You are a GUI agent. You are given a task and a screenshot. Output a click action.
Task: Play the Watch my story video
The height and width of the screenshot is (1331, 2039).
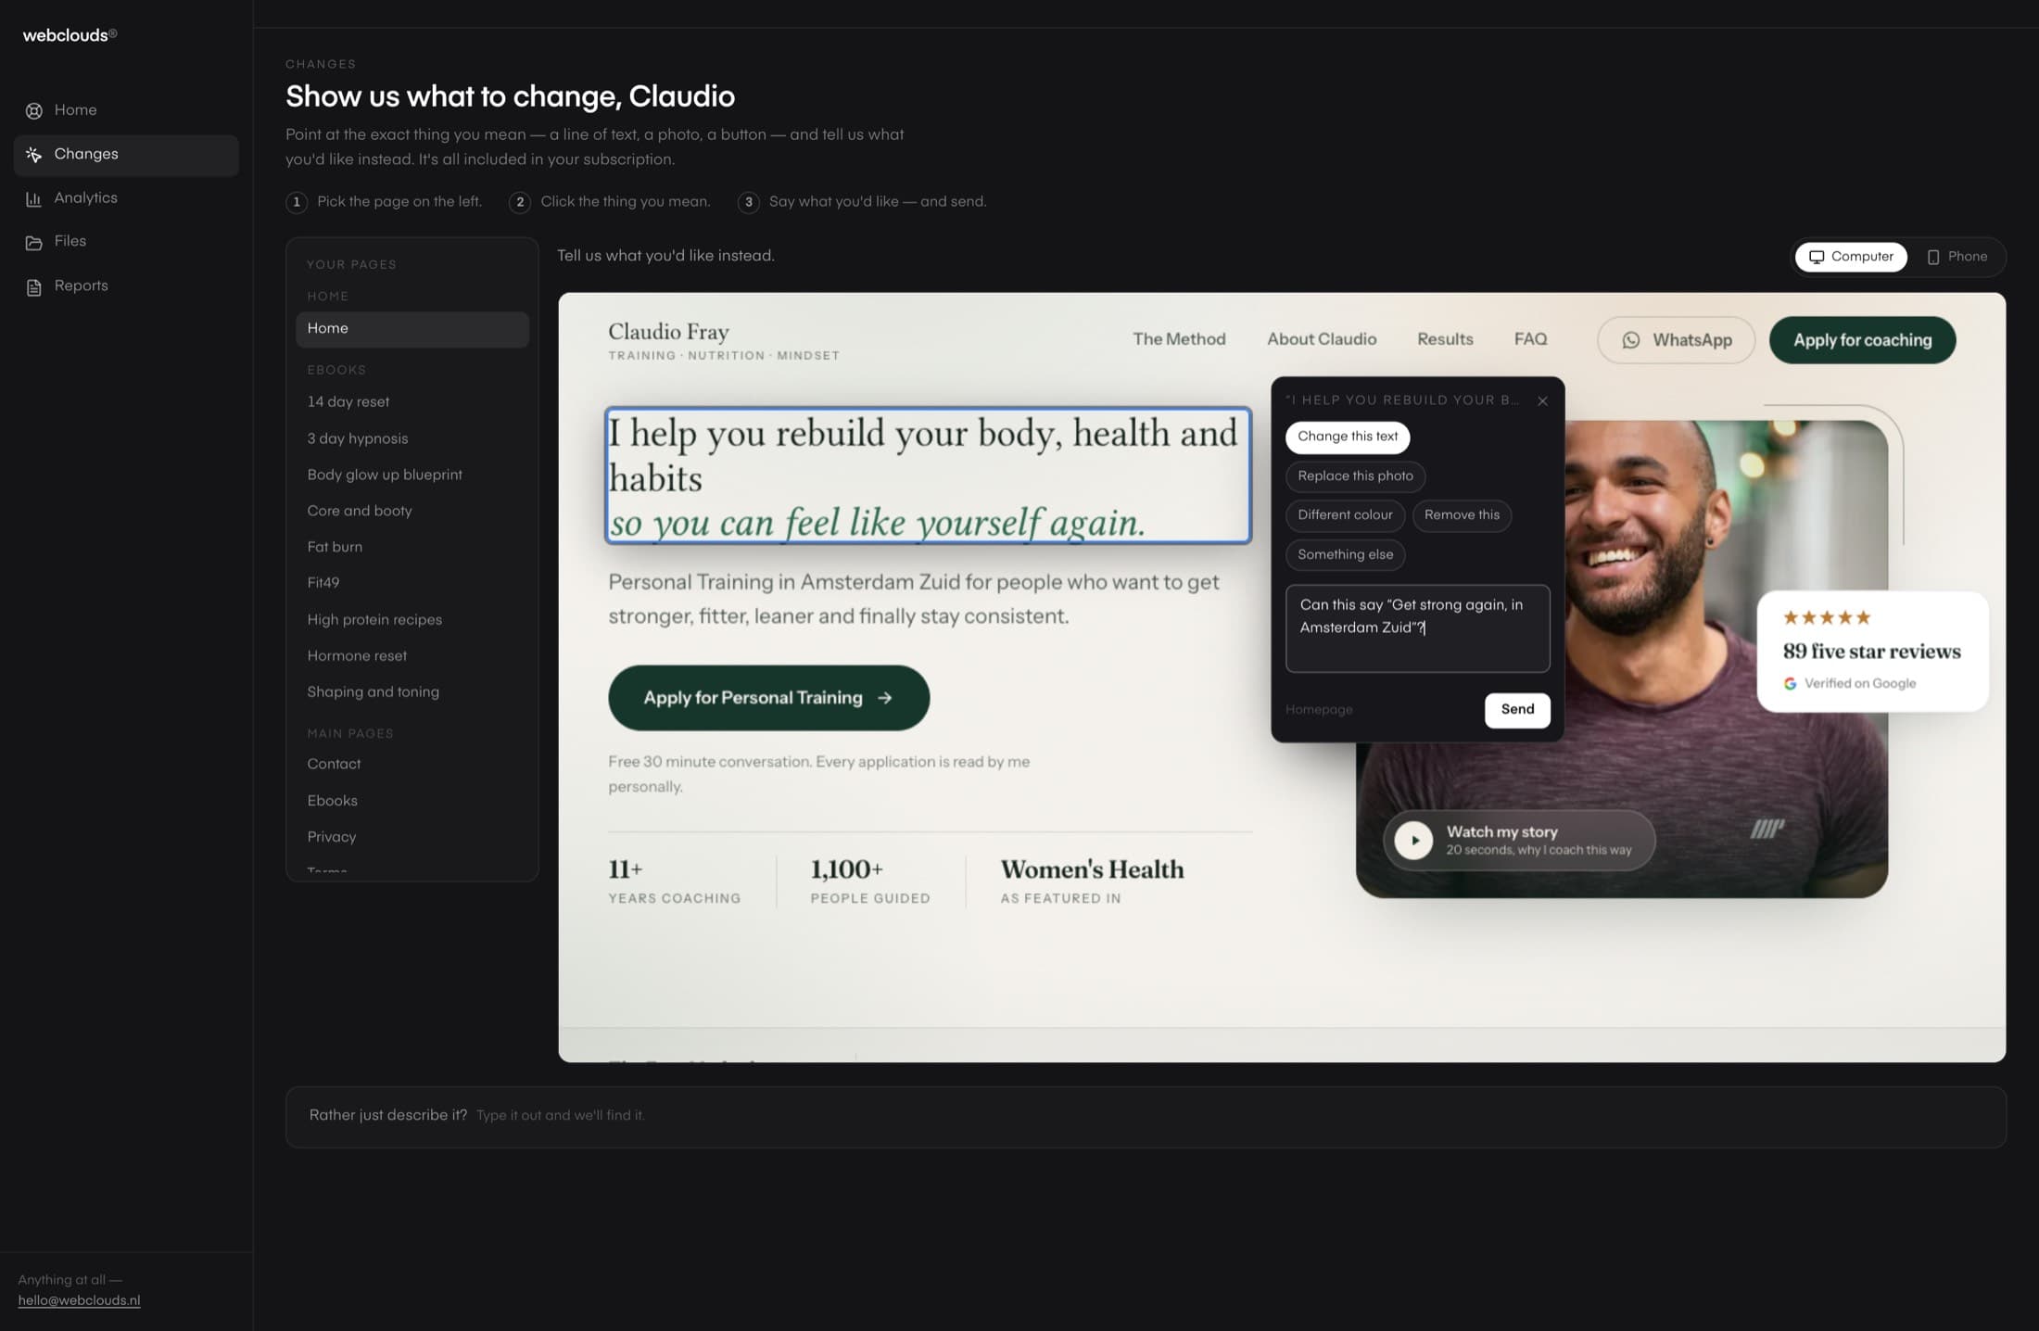1519,841
